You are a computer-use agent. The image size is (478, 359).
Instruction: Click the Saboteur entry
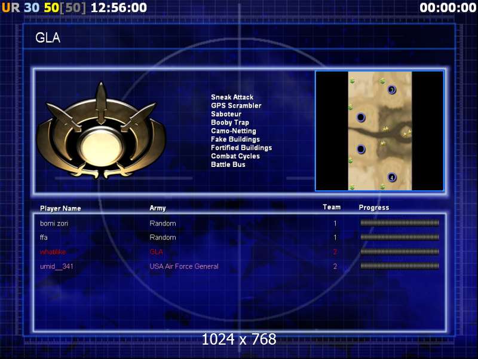click(x=226, y=114)
